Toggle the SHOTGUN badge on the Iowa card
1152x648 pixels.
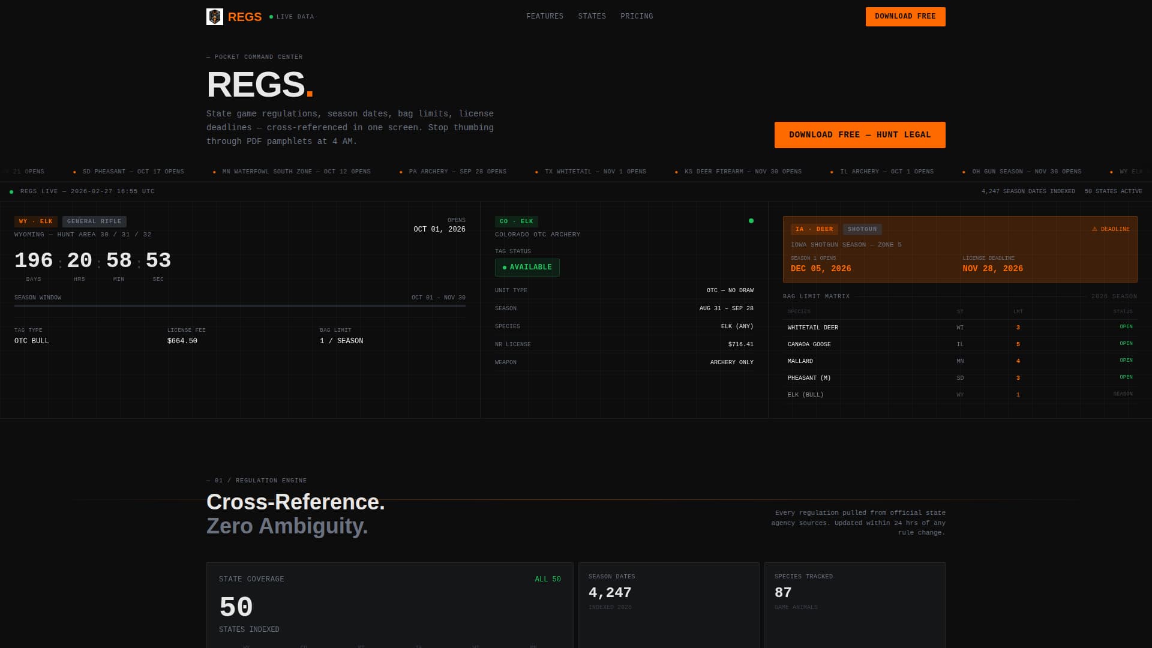point(863,229)
